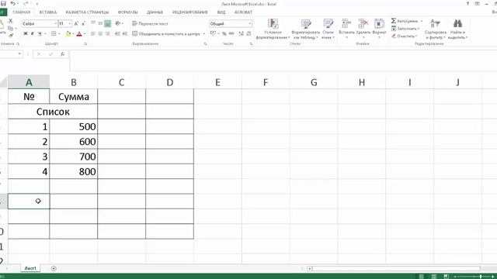Click the Удалить cells icon
This screenshot has width=497, height=279.
(363, 23)
